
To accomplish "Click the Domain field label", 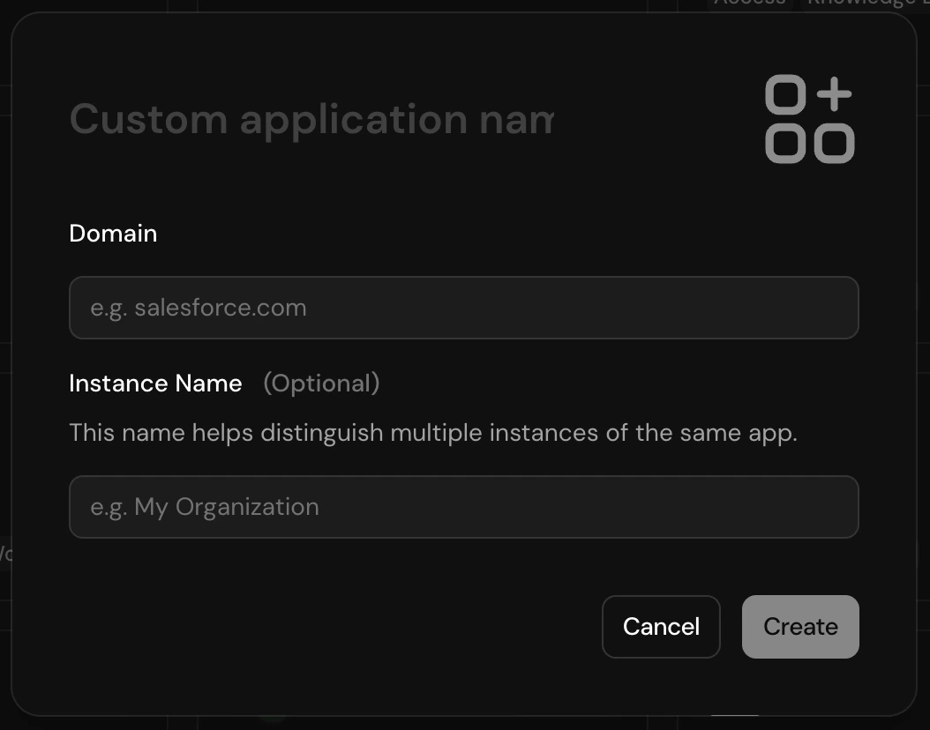I will (112, 233).
